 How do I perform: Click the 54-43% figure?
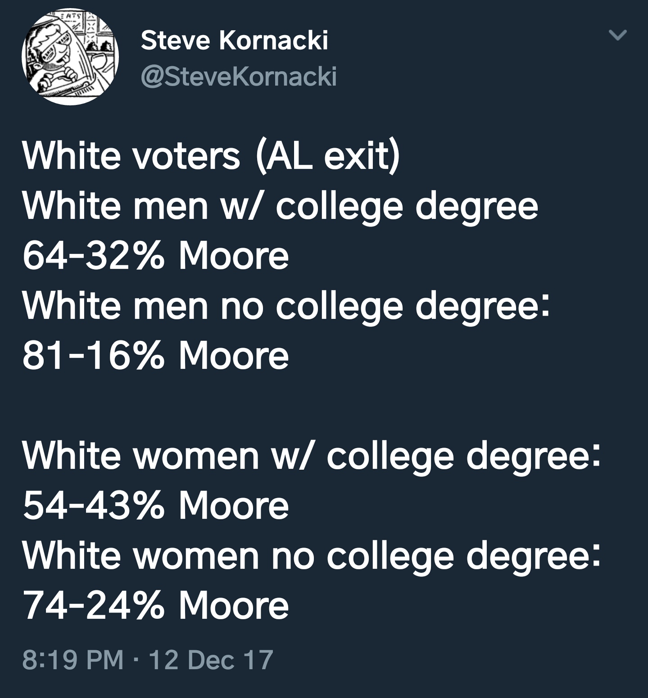click(93, 506)
